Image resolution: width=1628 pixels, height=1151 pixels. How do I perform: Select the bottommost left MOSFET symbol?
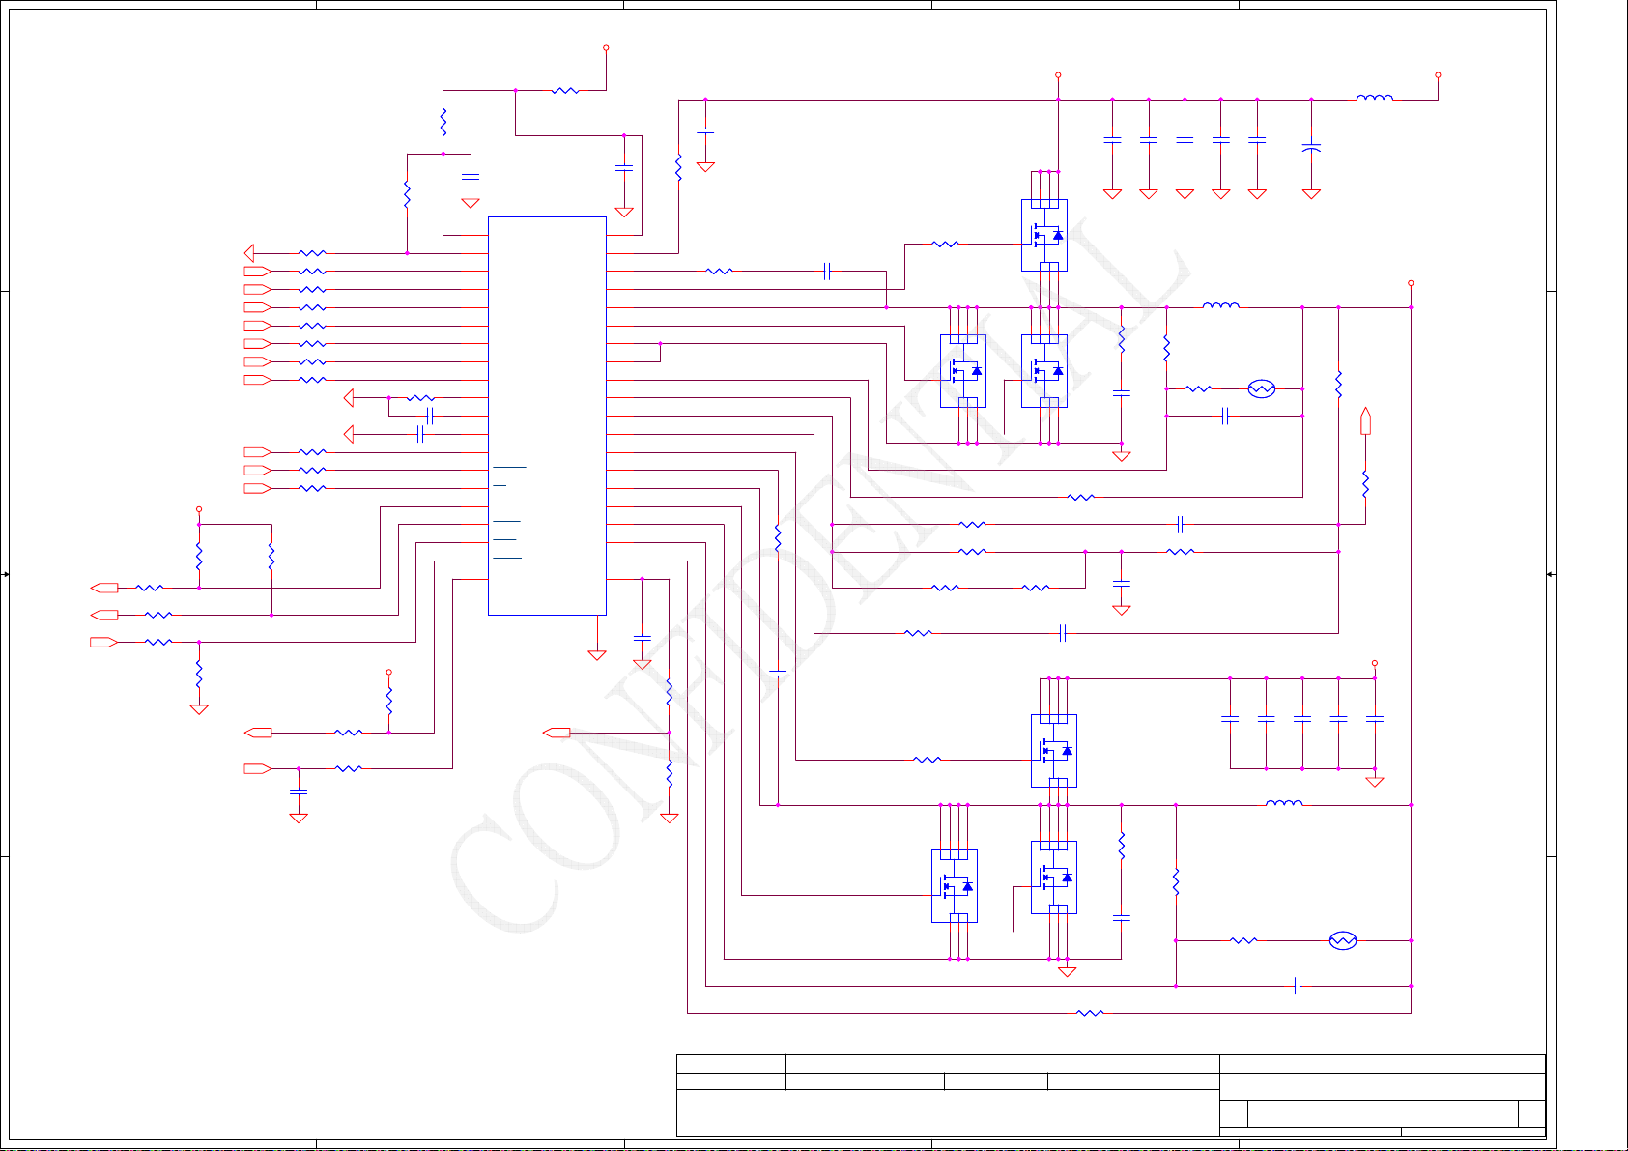pos(955,886)
